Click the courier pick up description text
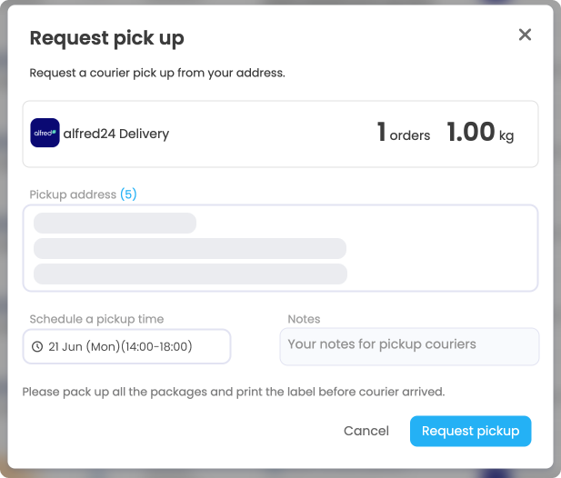Viewport: 561px width, 478px height. pyautogui.click(x=157, y=73)
